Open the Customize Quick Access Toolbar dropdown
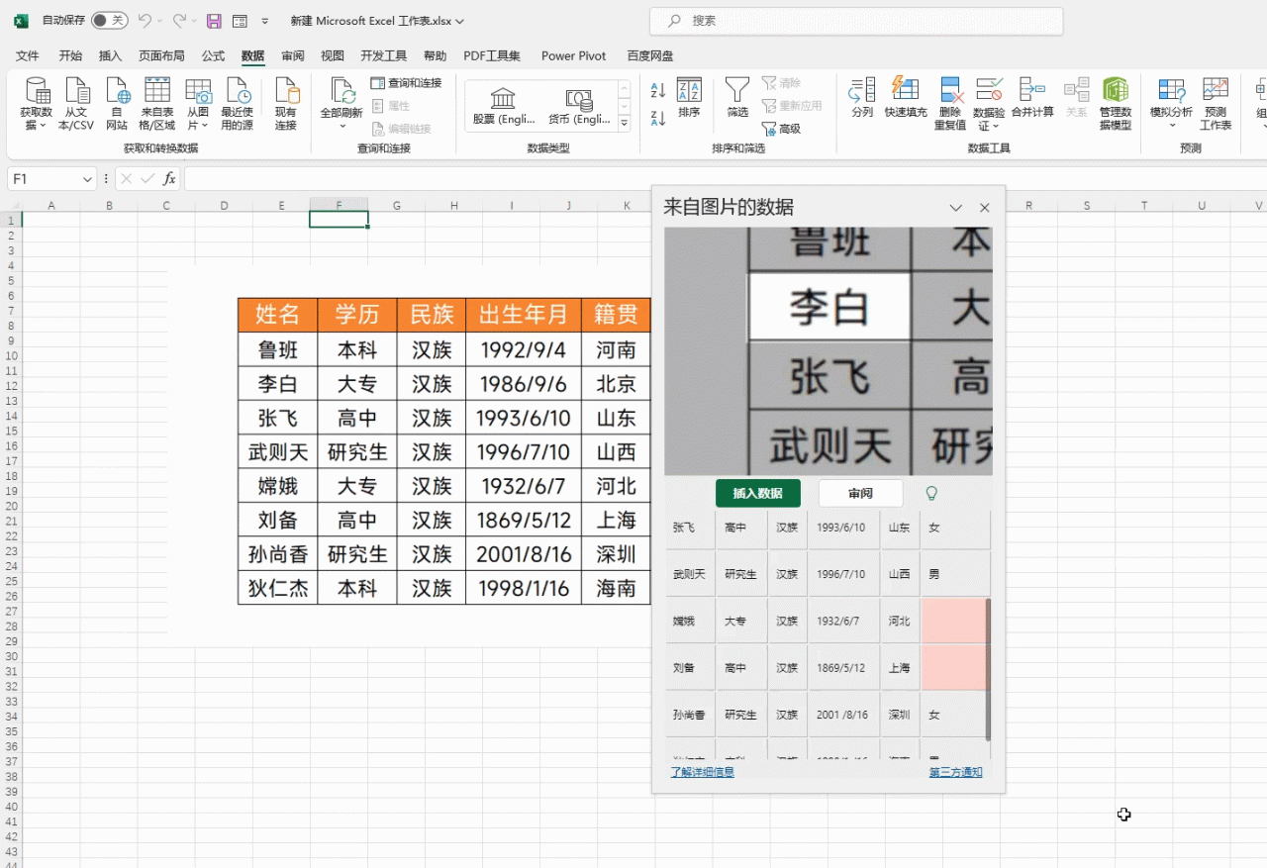The width and height of the screenshot is (1267, 868). click(x=264, y=21)
